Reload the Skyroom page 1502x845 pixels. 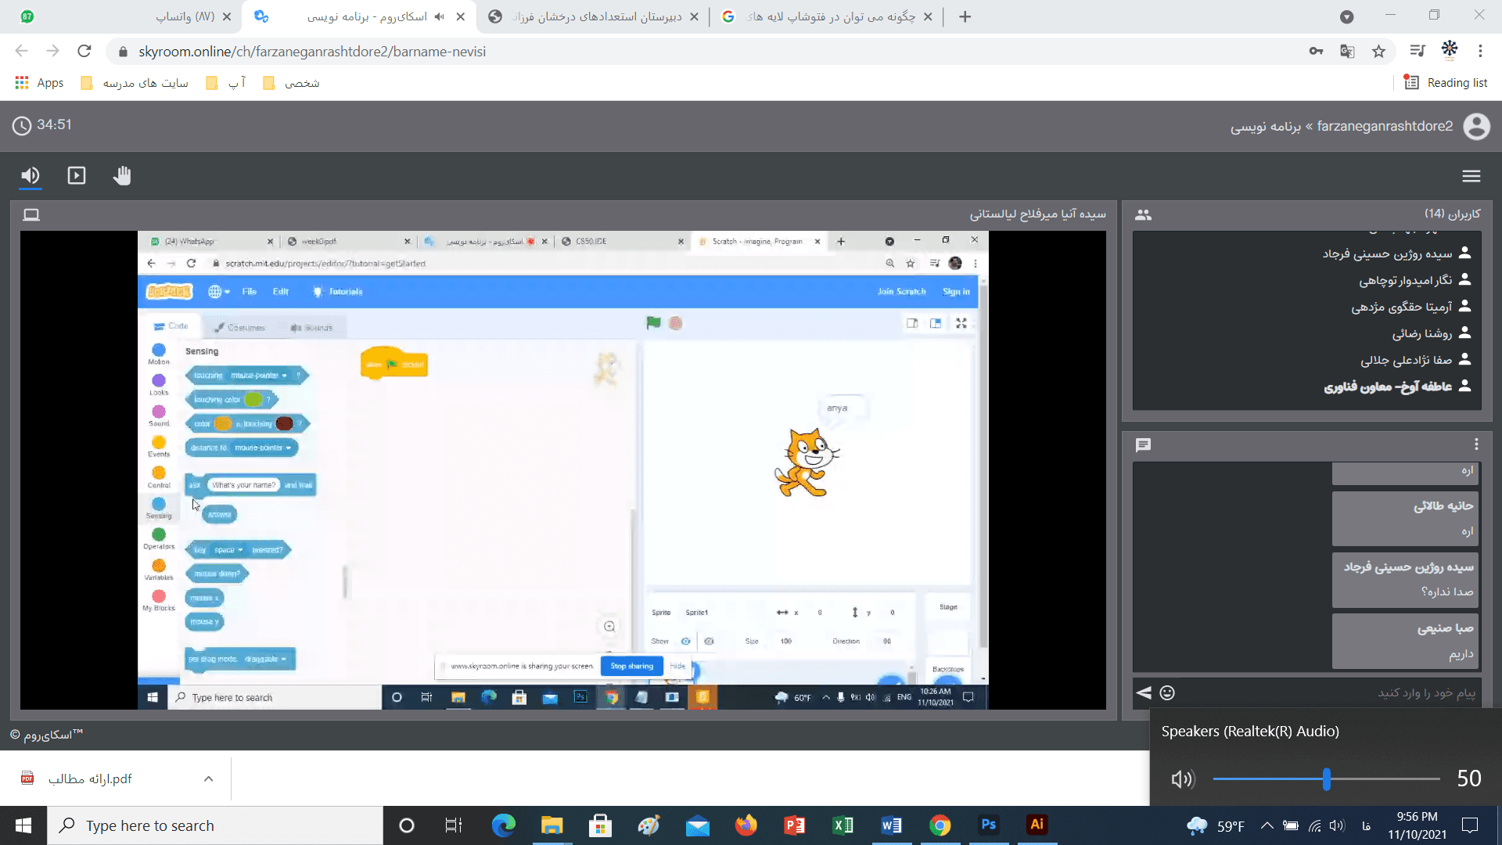(84, 51)
